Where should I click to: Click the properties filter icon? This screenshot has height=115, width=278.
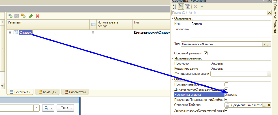tap(188, 7)
